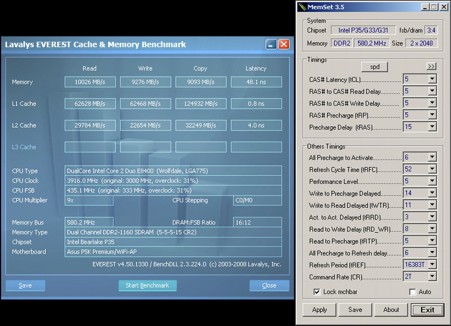Image resolution: width=451 pixels, height=326 pixels.
Task: Click the Close button in EVEREST
Action: pyautogui.click(x=269, y=285)
